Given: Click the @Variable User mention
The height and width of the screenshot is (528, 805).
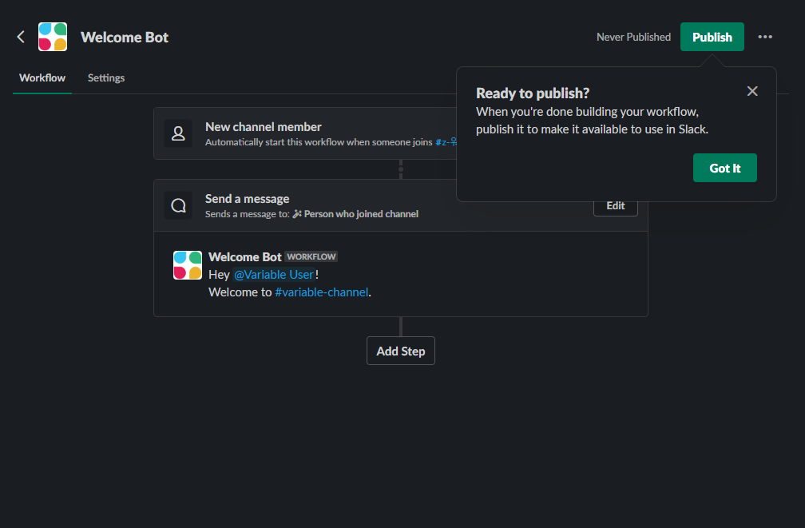Looking at the screenshot, I should click(x=274, y=275).
